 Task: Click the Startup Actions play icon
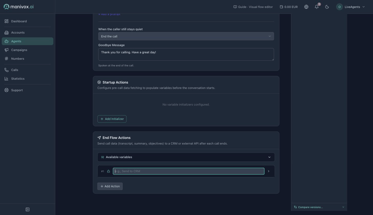coord(99,82)
